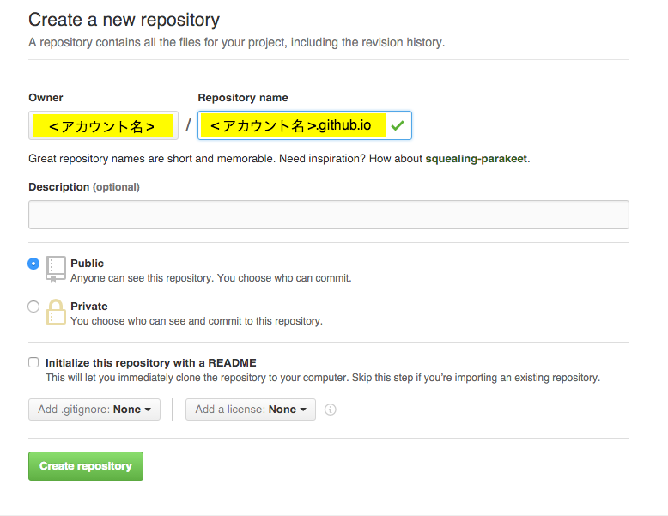Focus the Repository name text field
This screenshot has height=516, width=668.
click(292, 125)
